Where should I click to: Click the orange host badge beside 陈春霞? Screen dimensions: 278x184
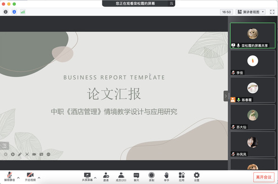click(x=233, y=100)
